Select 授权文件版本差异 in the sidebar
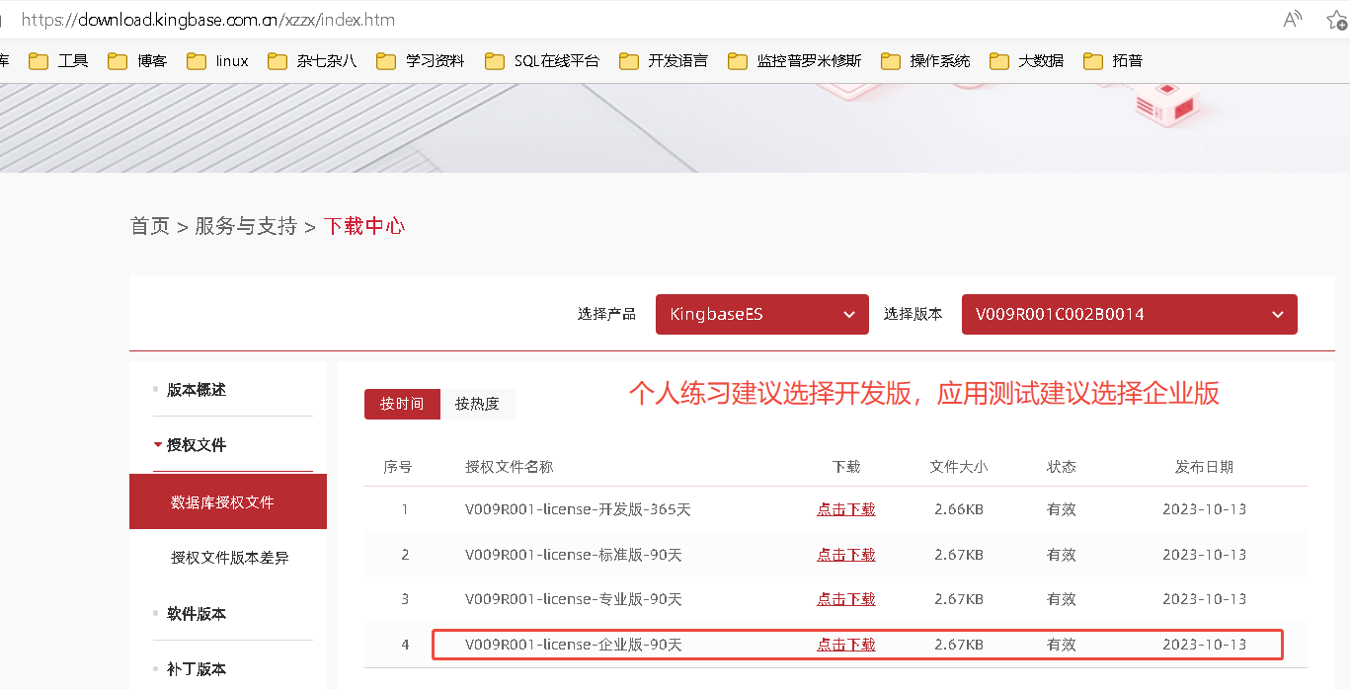Screen dimensions: 1350x689 coord(229,558)
